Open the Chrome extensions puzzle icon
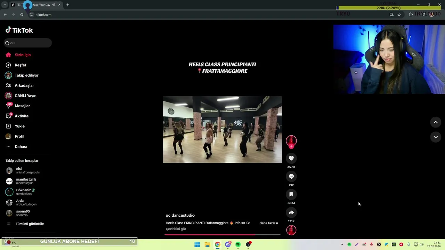Screen dimensions: 445x250 411,15
